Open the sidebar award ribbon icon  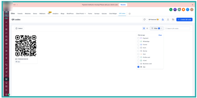coord(6,83)
